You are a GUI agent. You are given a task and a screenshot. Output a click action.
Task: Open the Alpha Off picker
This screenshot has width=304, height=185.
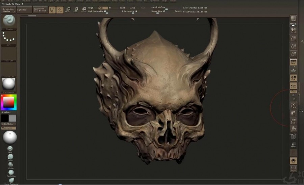pos(9,54)
